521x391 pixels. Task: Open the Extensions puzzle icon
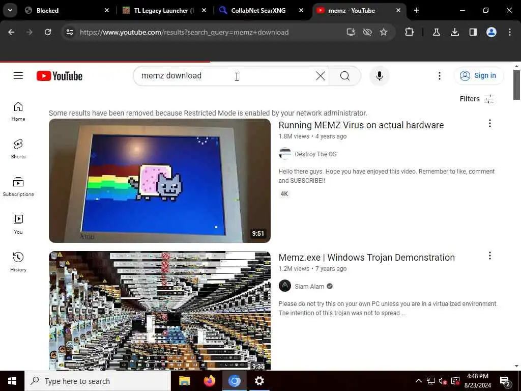pyautogui.click(x=410, y=32)
